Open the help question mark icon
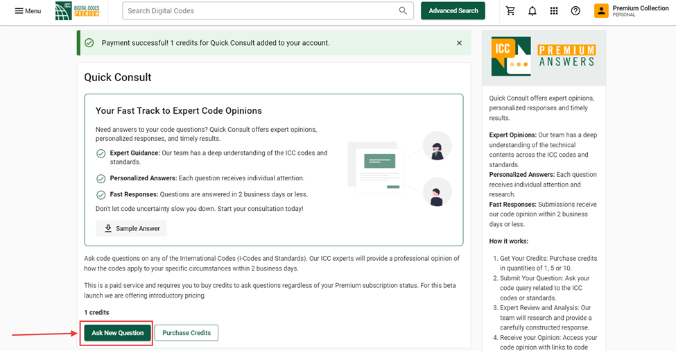This screenshot has height=351, width=676. (575, 11)
